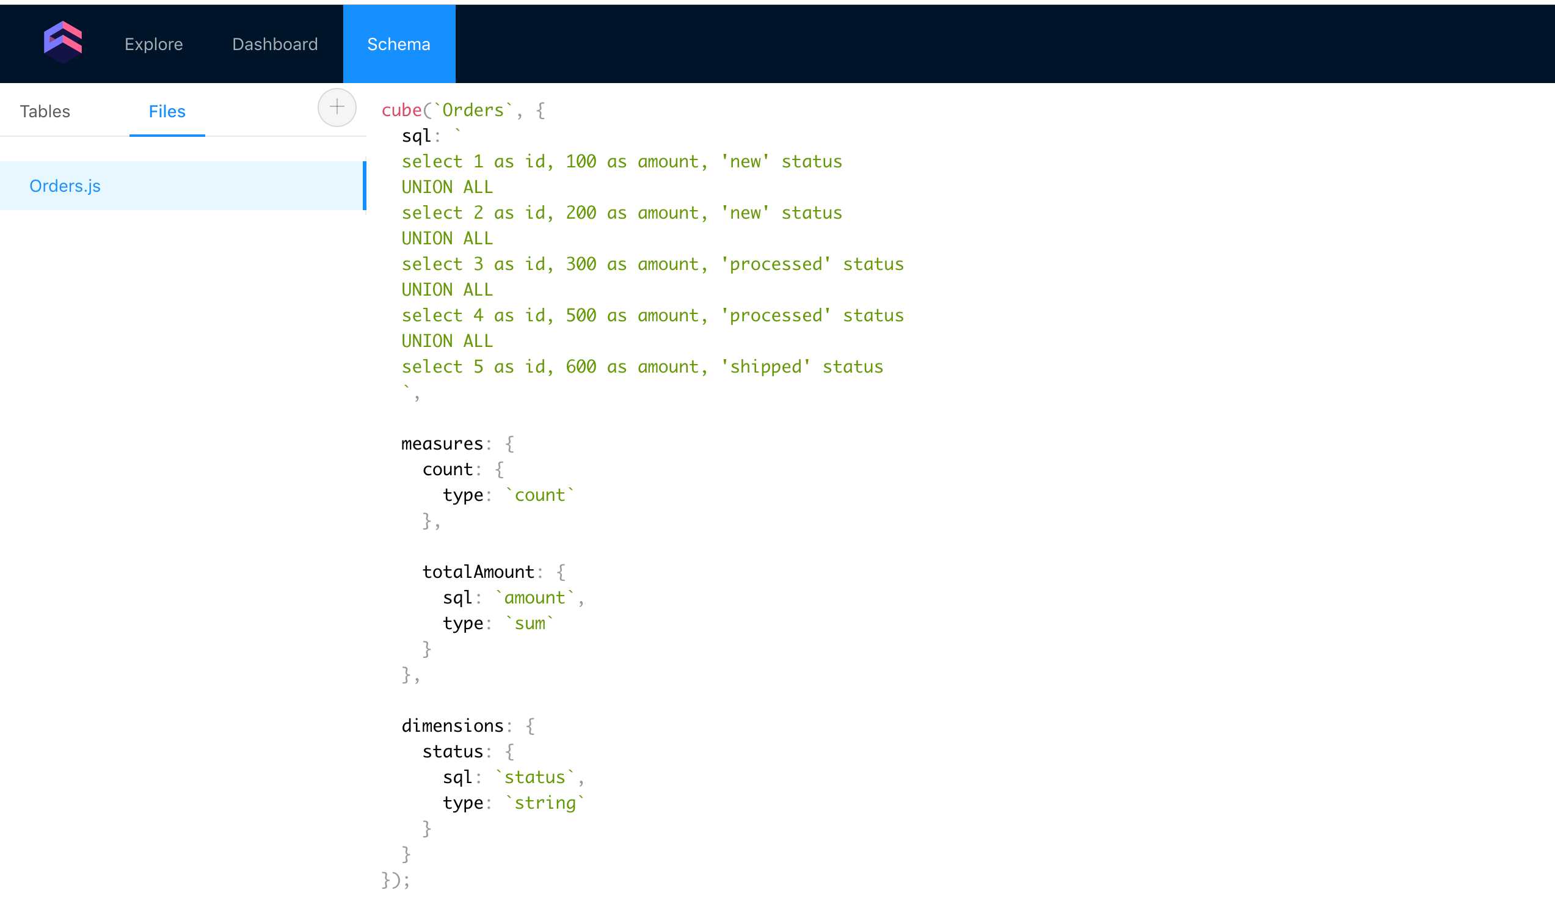Toggle the totalAmount sql field

(x=455, y=597)
